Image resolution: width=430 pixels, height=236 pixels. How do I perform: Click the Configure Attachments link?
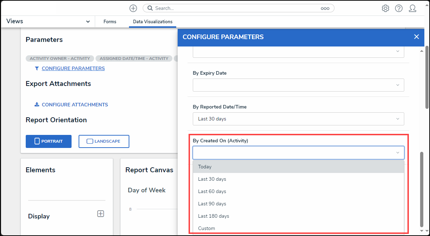tap(75, 105)
